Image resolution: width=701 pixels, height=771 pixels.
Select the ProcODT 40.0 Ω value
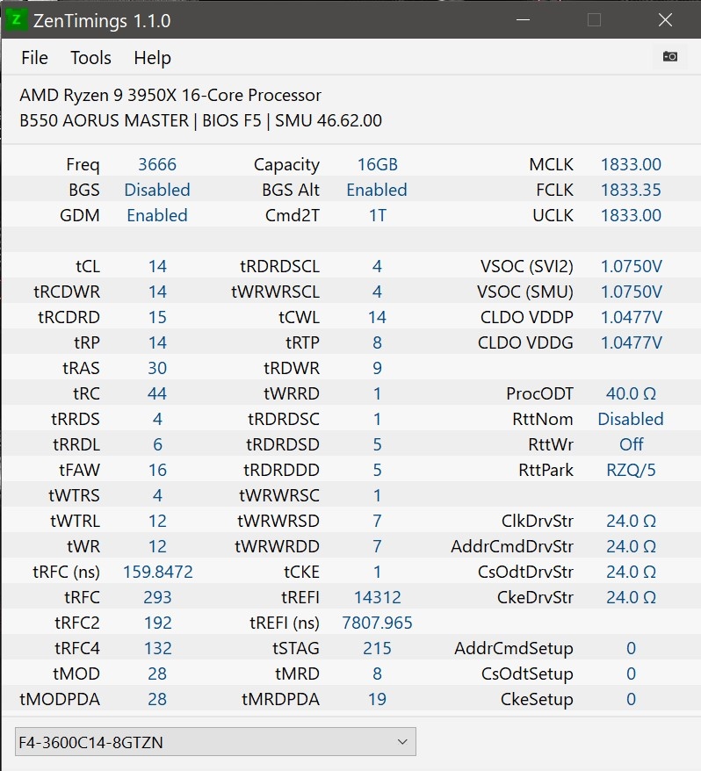tap(631, 394)
